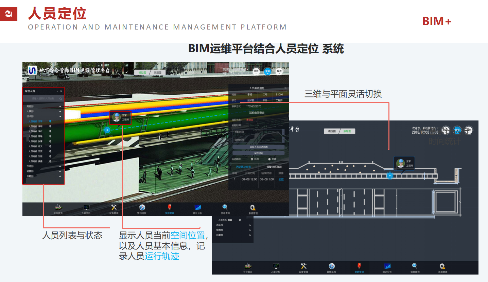Click the 回放 link in the track table
The image size is (488, 282).
pyautogui.click(x=281, y=179)
